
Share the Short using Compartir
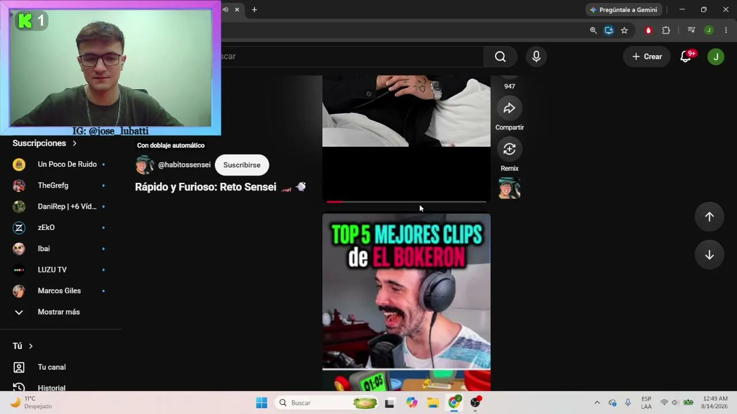(509, 108)
